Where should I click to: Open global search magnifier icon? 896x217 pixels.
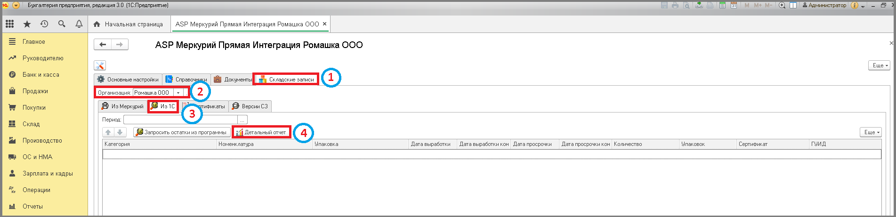[x=62, y=24]
